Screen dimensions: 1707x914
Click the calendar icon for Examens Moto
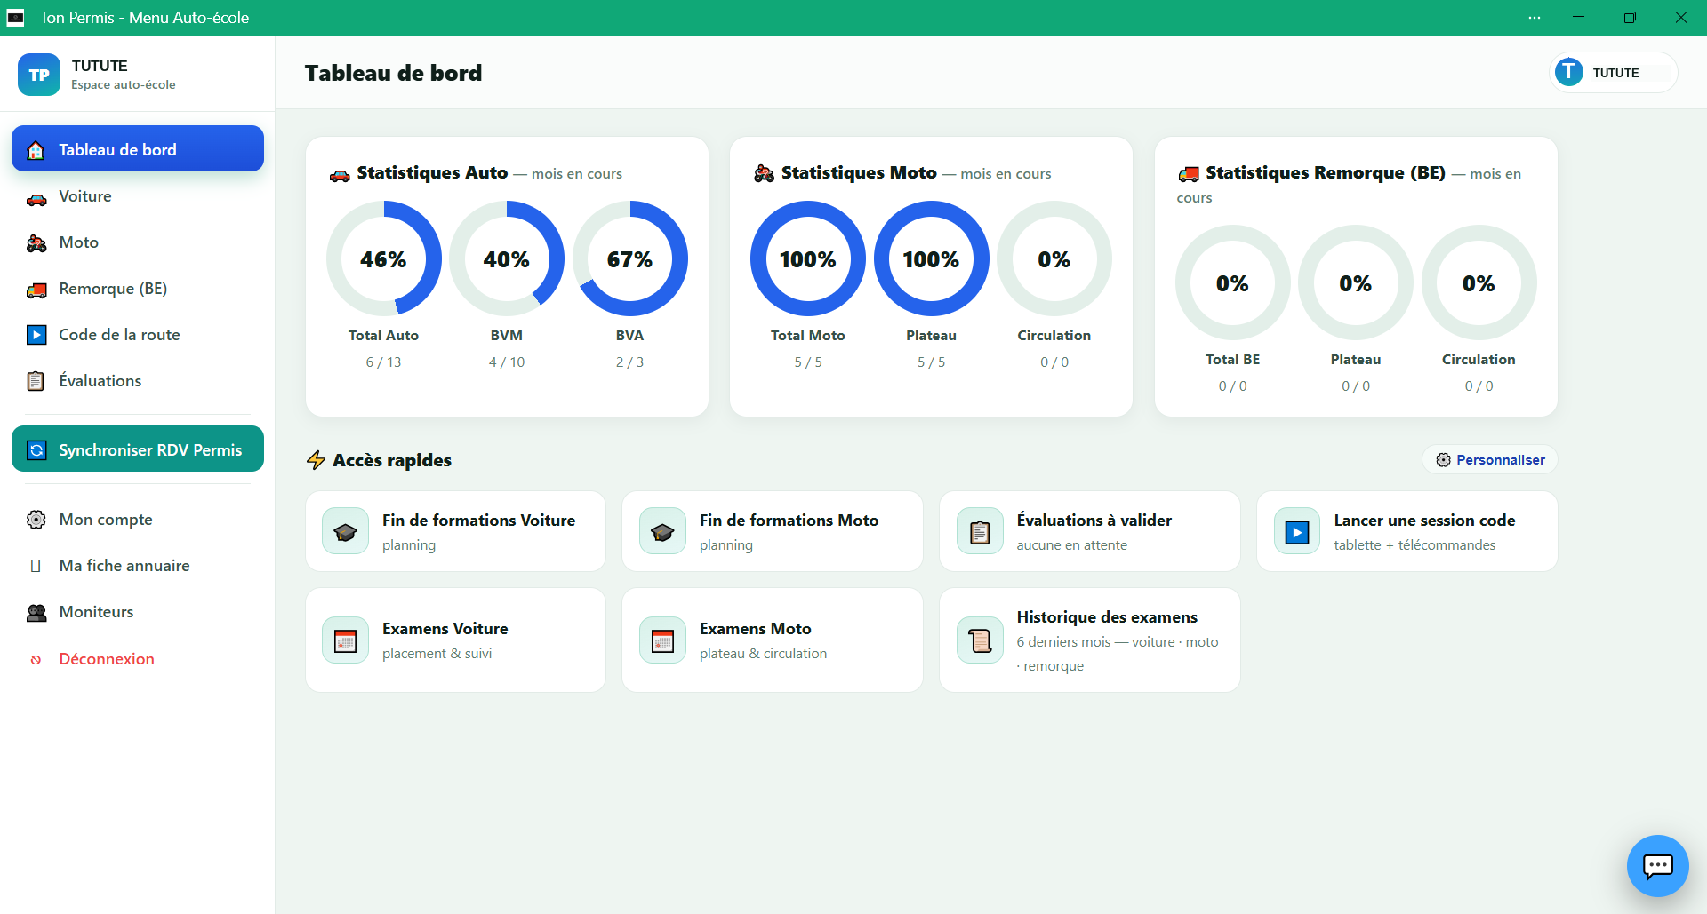pos(662,640)
